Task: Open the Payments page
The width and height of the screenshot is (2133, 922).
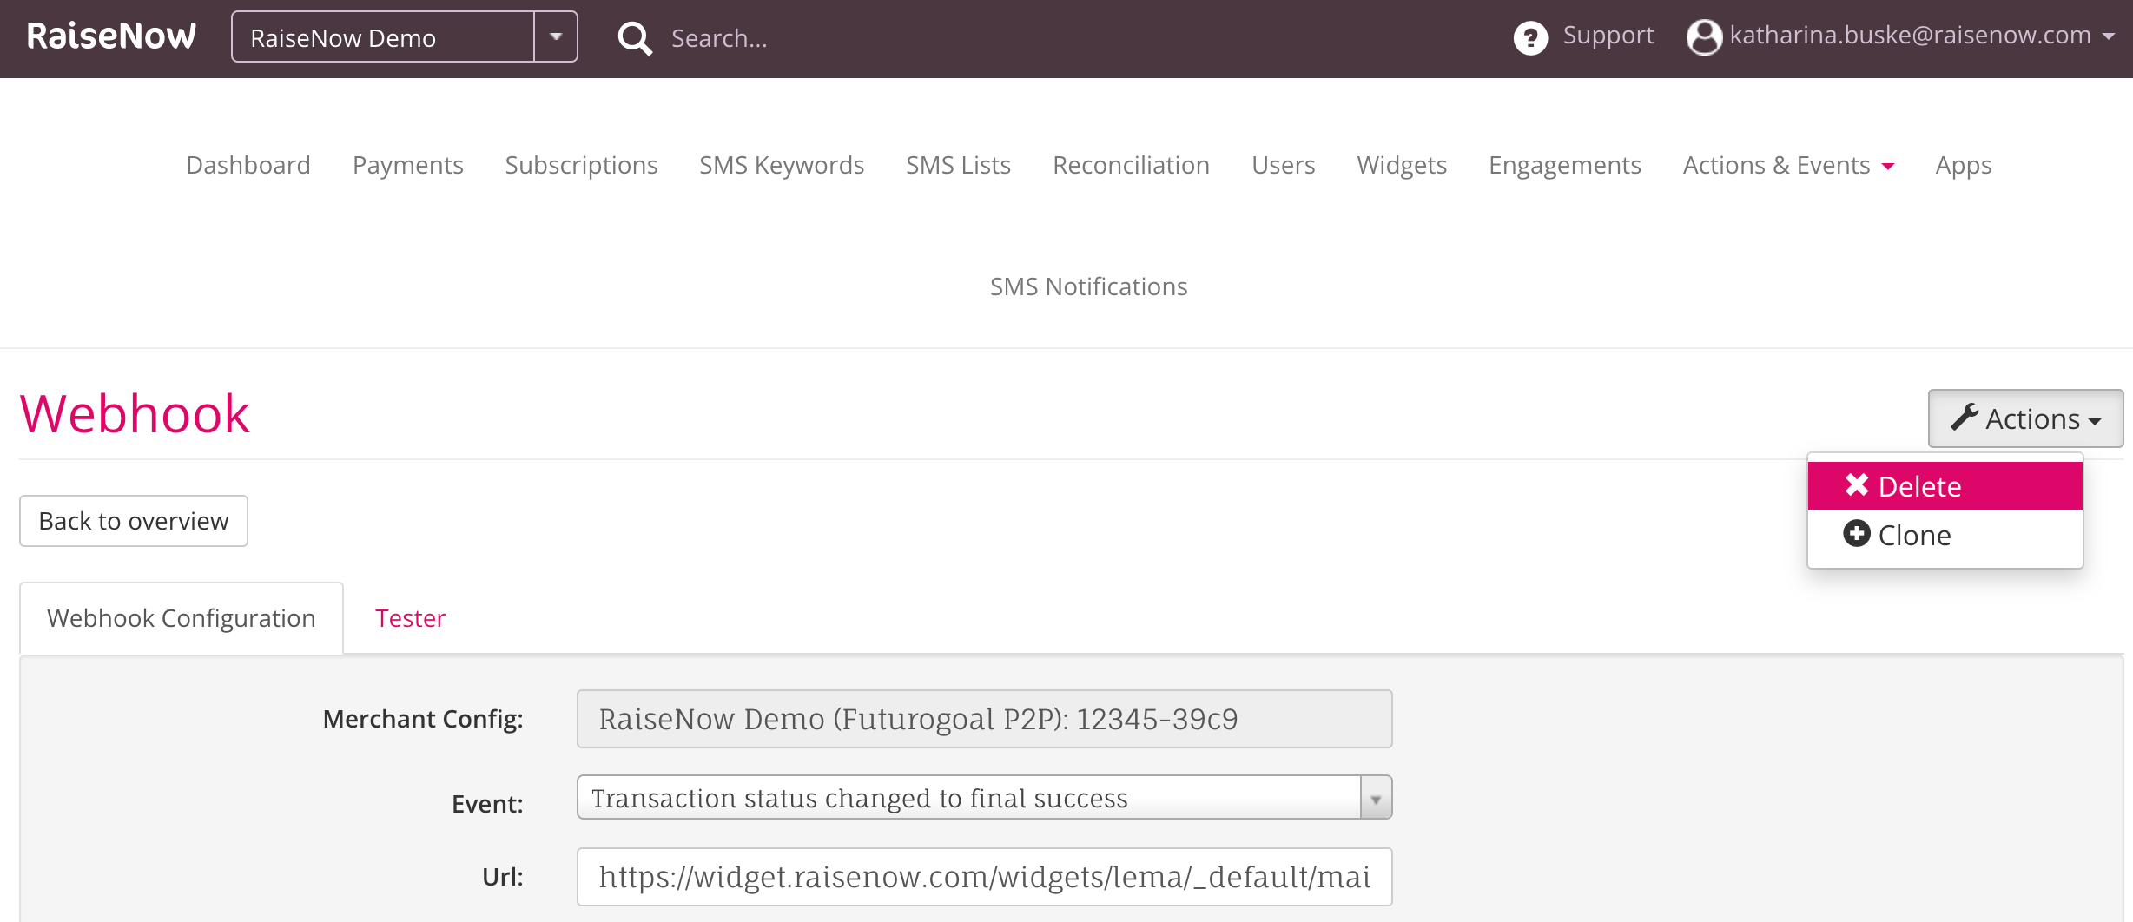Action: point(408,165)
